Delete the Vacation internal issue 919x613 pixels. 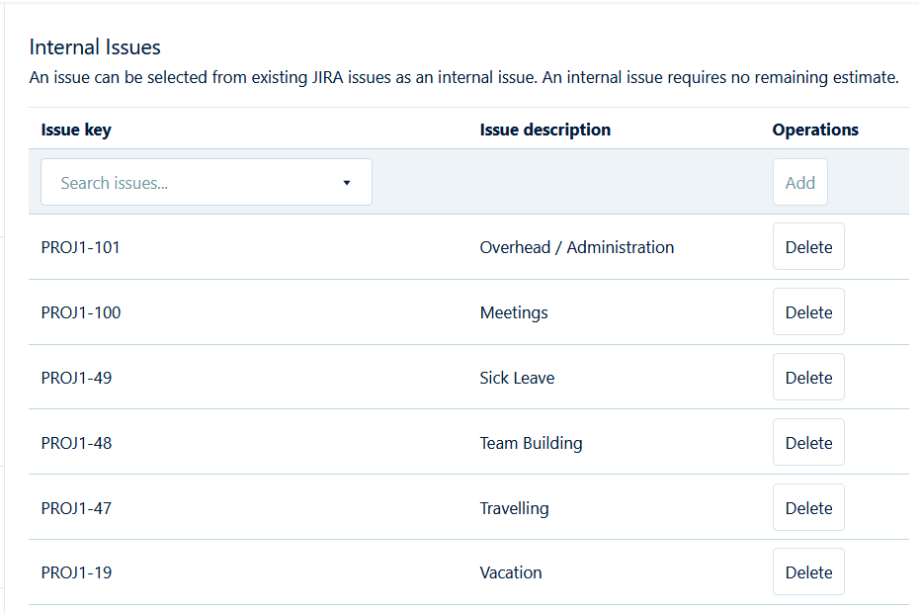(x=808, y=572)
